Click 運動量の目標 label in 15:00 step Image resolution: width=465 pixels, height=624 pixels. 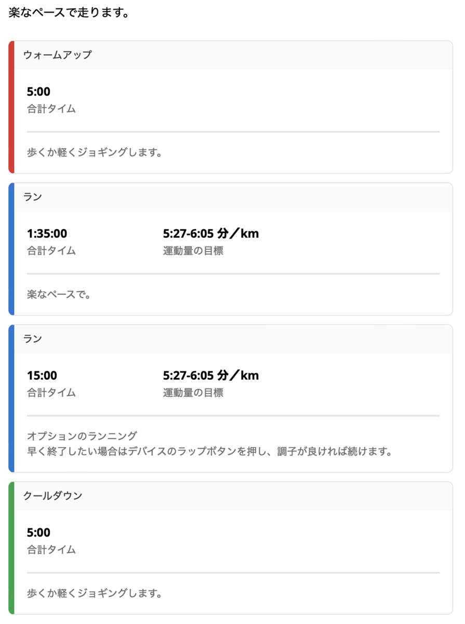point(193,393)
